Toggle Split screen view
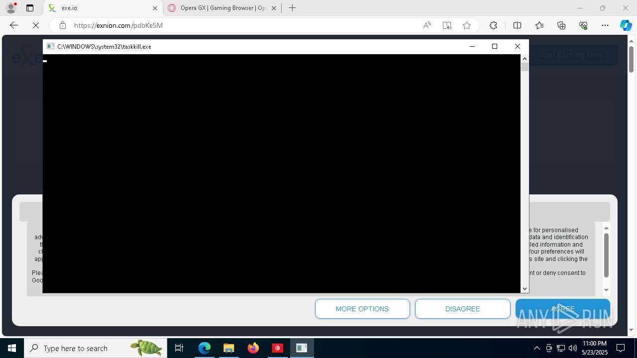The width and height of the screenshot is (637, 358). click(517, 25)
